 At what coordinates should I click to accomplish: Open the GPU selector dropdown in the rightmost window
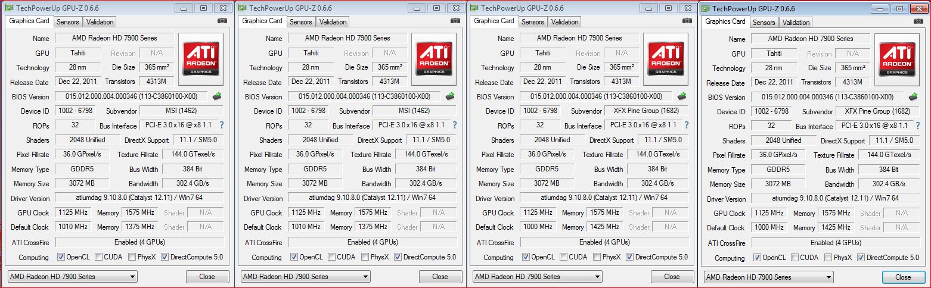769,277
